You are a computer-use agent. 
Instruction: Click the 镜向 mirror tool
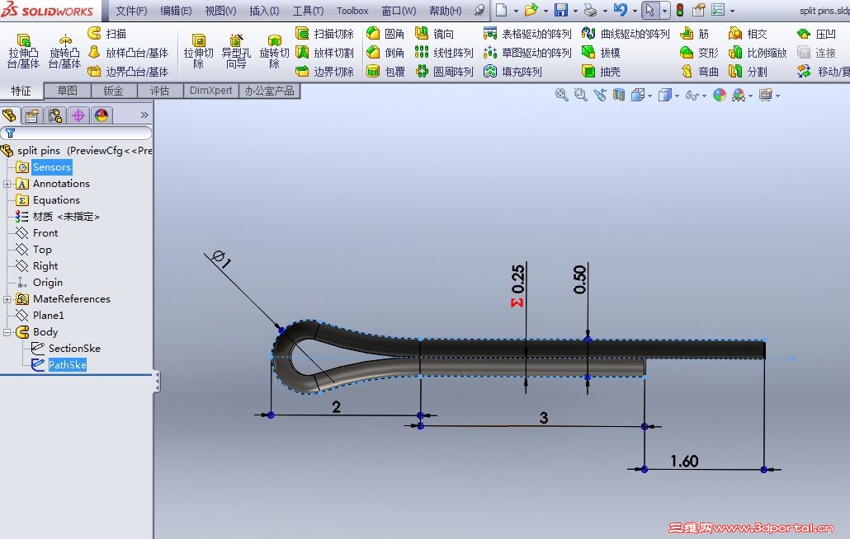click(434, 34)
